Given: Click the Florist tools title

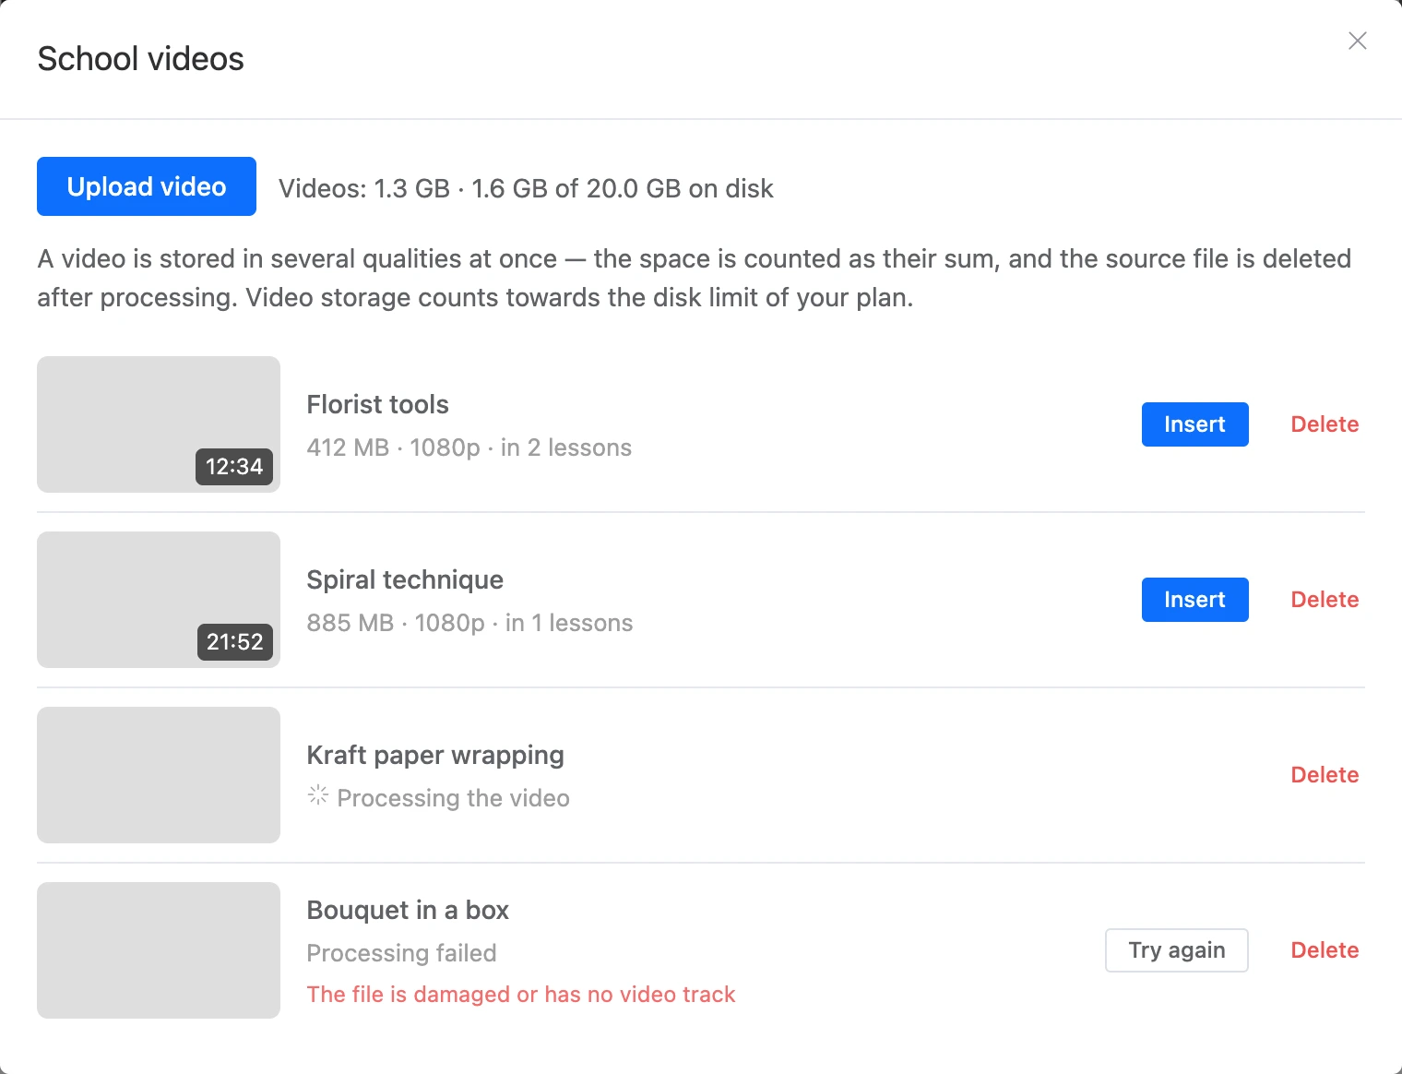Looking at the screenshot, I should (x=377, y=404).
